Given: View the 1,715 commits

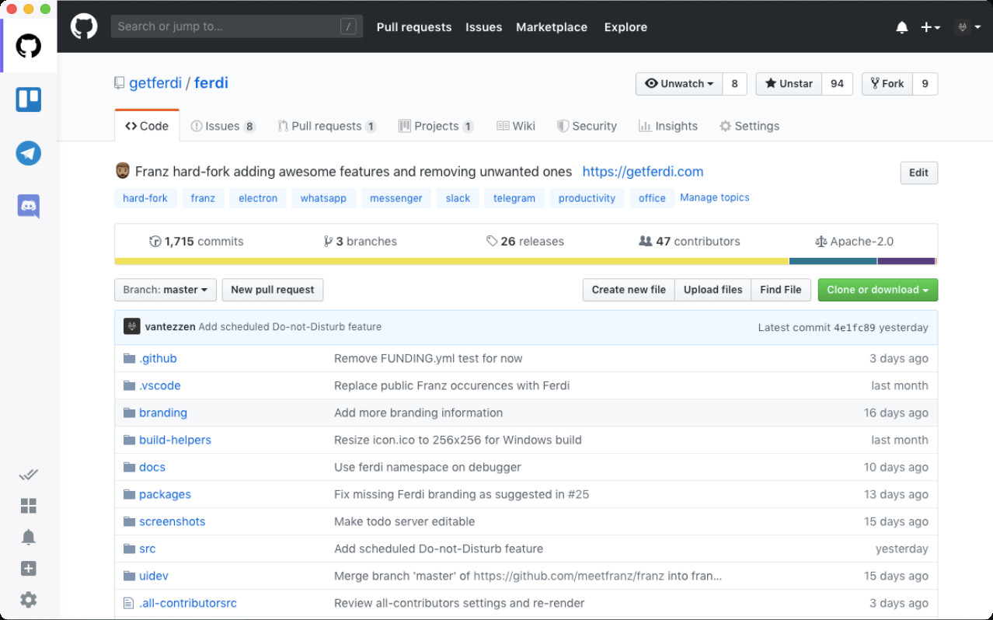Looking at the screenshot, I should pos(197,242).
